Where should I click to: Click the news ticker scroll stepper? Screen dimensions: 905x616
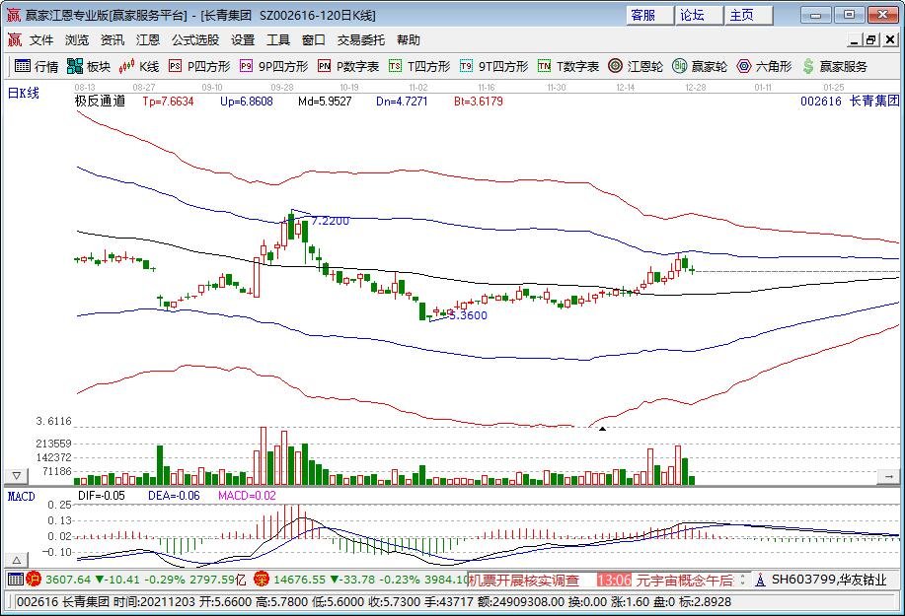pyautogui.click(x=743, y=580)
